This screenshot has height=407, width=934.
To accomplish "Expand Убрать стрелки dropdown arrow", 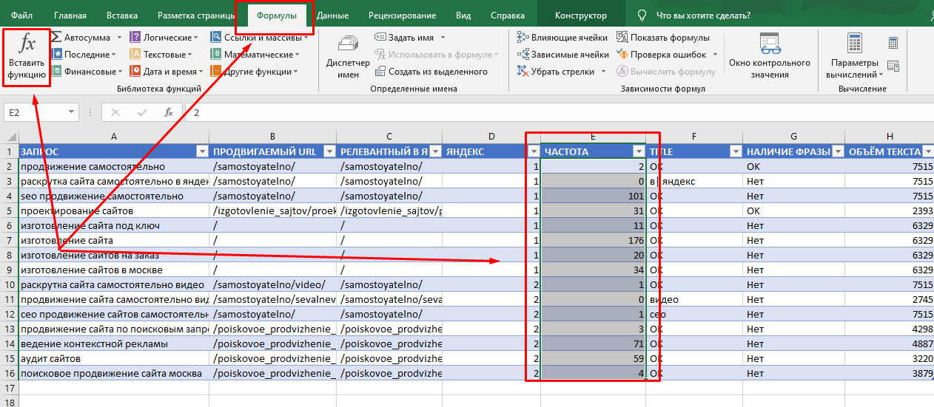I will tap(603, 72).
